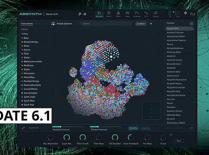
Task: Click the Preset Explorer icon
Action: click(53, 24)
